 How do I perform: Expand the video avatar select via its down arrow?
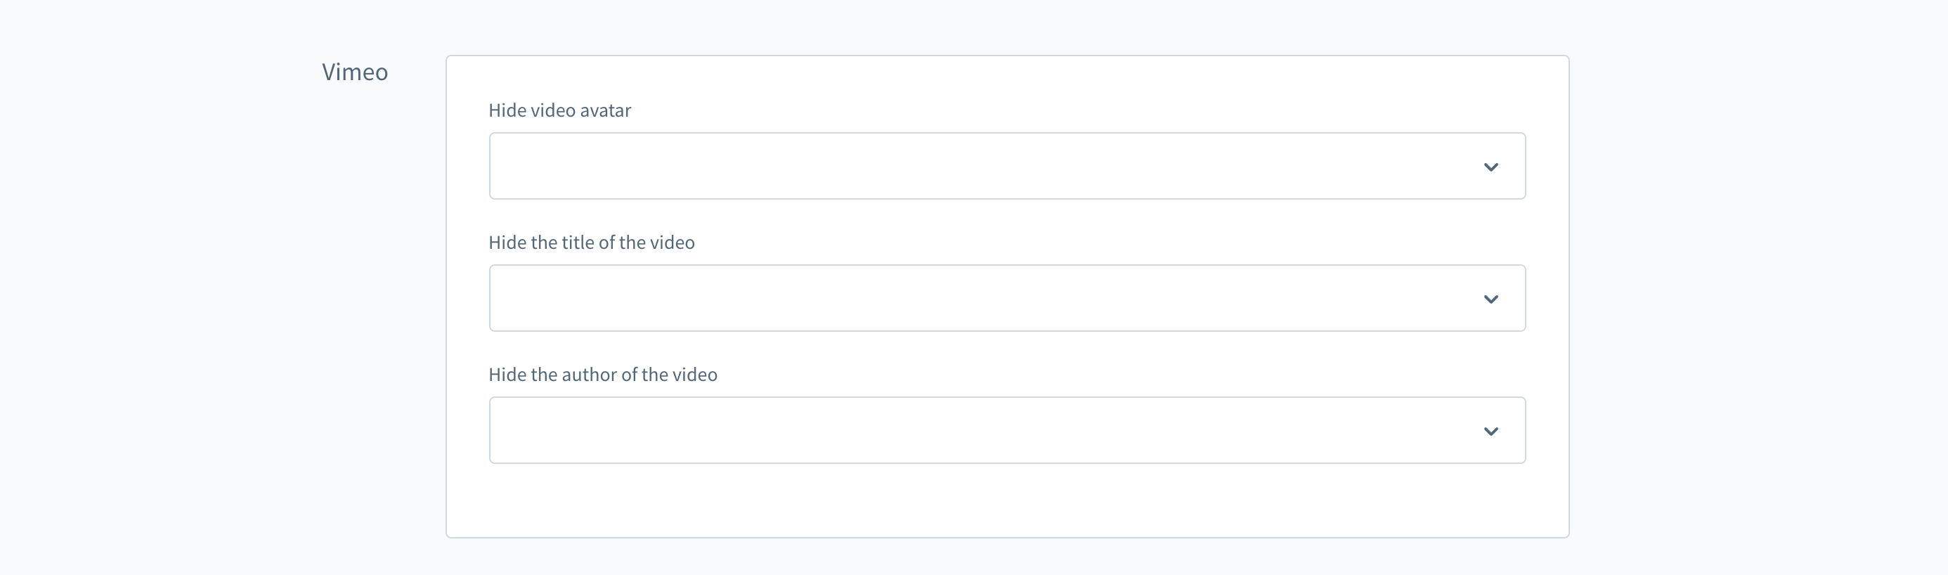point(1491,167)
